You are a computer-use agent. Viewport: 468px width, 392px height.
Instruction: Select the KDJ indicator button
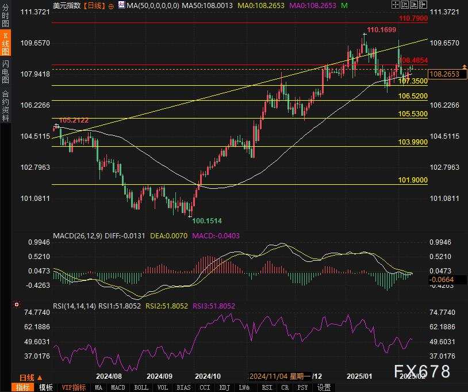pos(224,387)
